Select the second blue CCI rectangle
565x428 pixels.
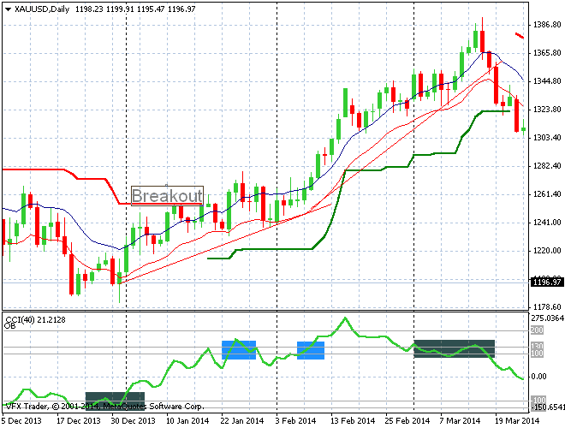pyautogui.click(x=311, y=349)
